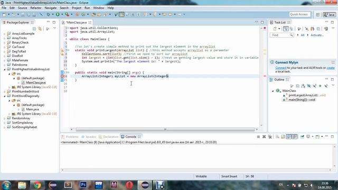Click the Java perspective button
This screenshot has width=338, height=190.
(329, 15)
